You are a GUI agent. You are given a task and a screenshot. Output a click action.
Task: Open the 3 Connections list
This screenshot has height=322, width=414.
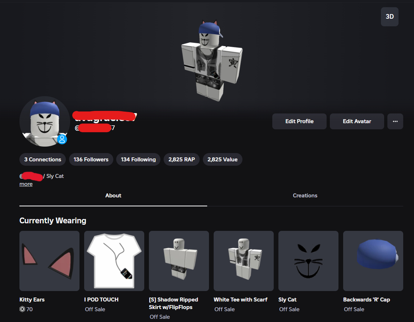(x=42, y=160)
